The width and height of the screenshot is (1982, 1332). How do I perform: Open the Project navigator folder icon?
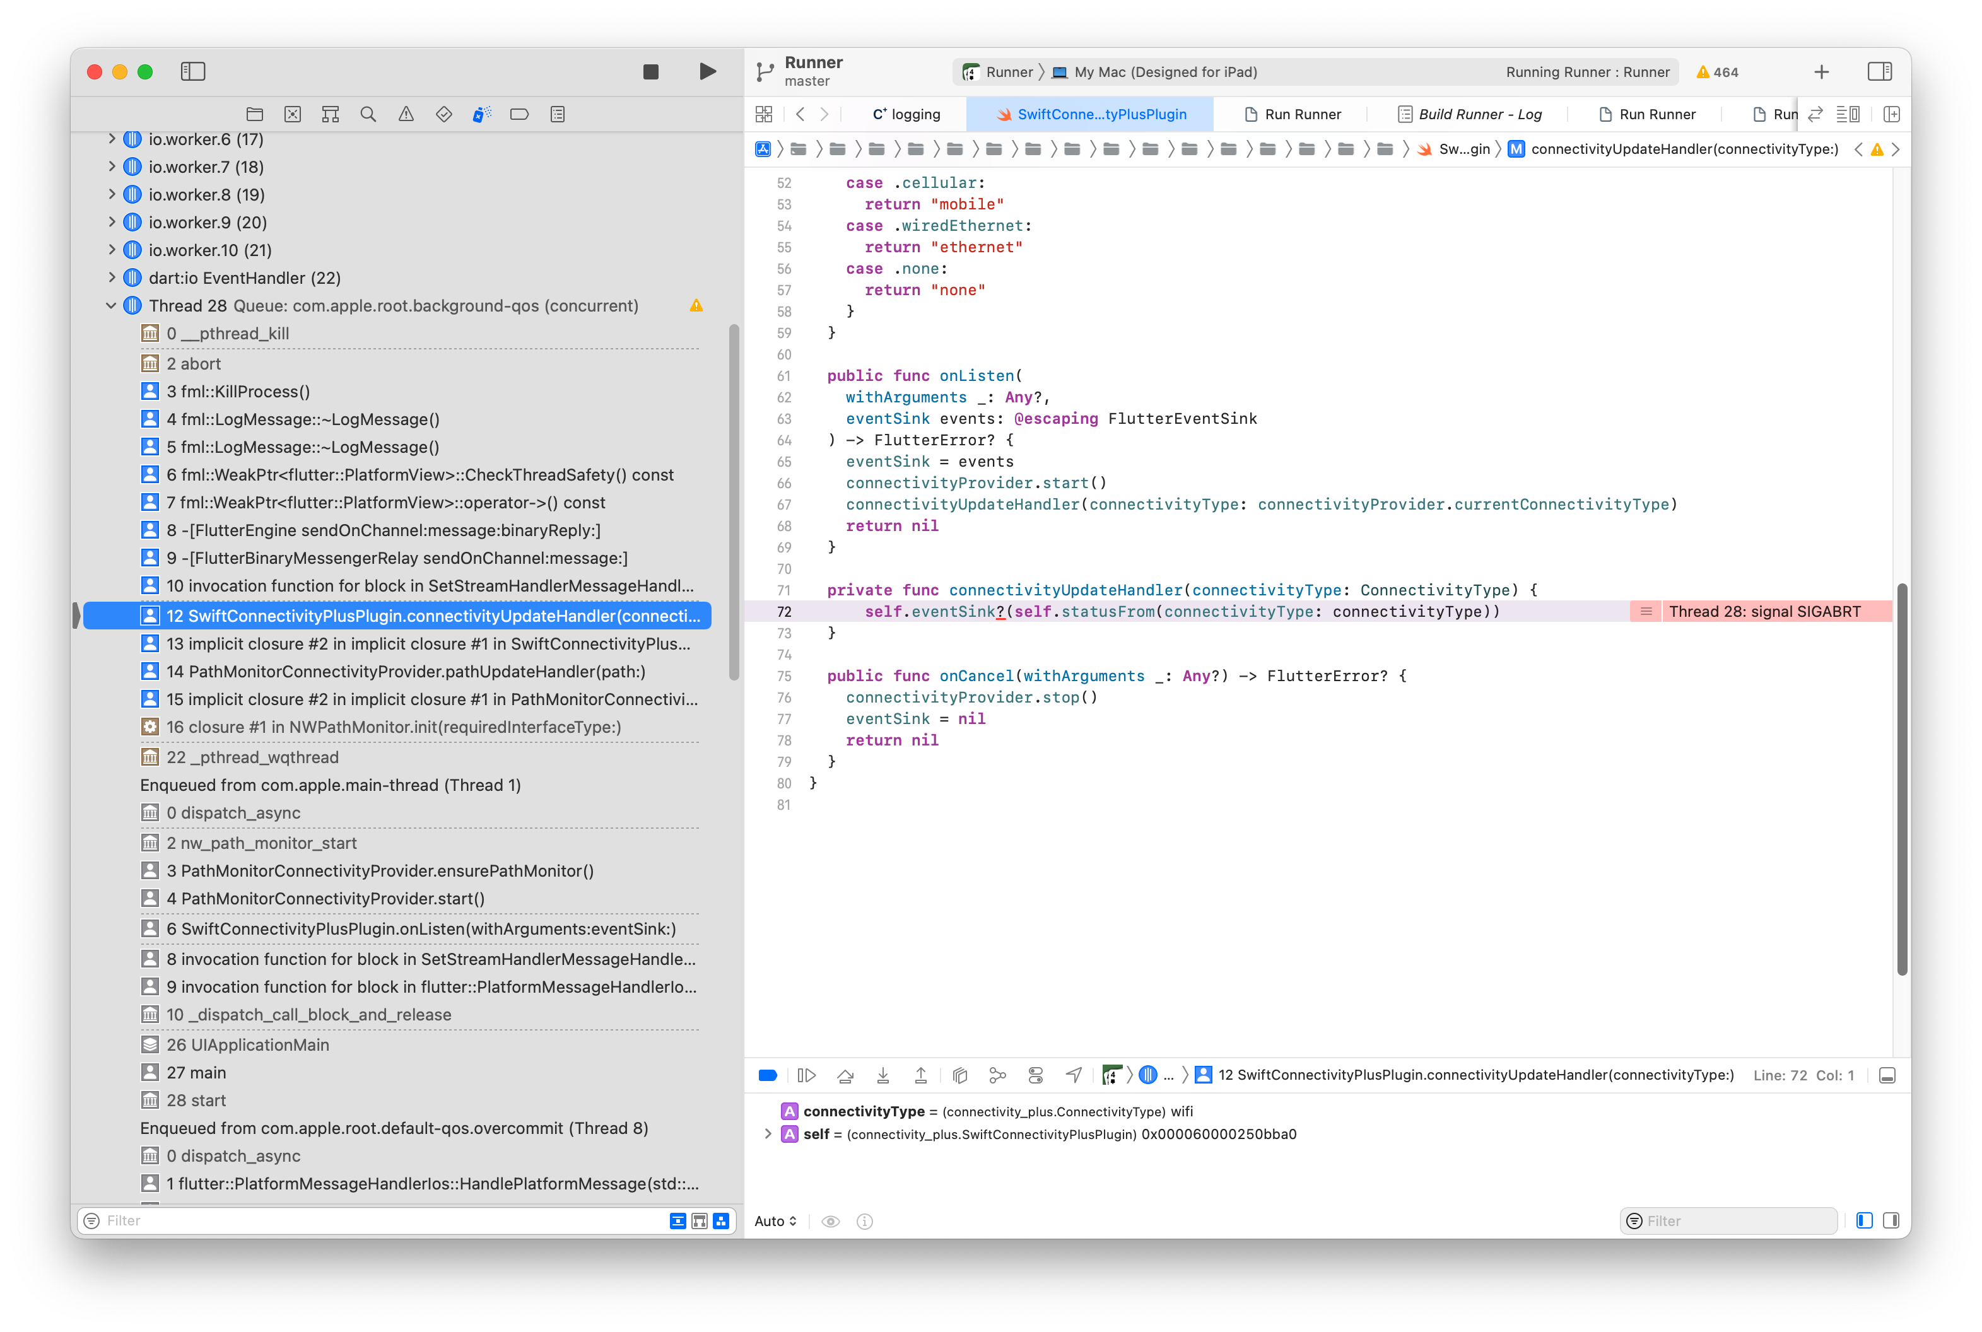coord(254,114)
